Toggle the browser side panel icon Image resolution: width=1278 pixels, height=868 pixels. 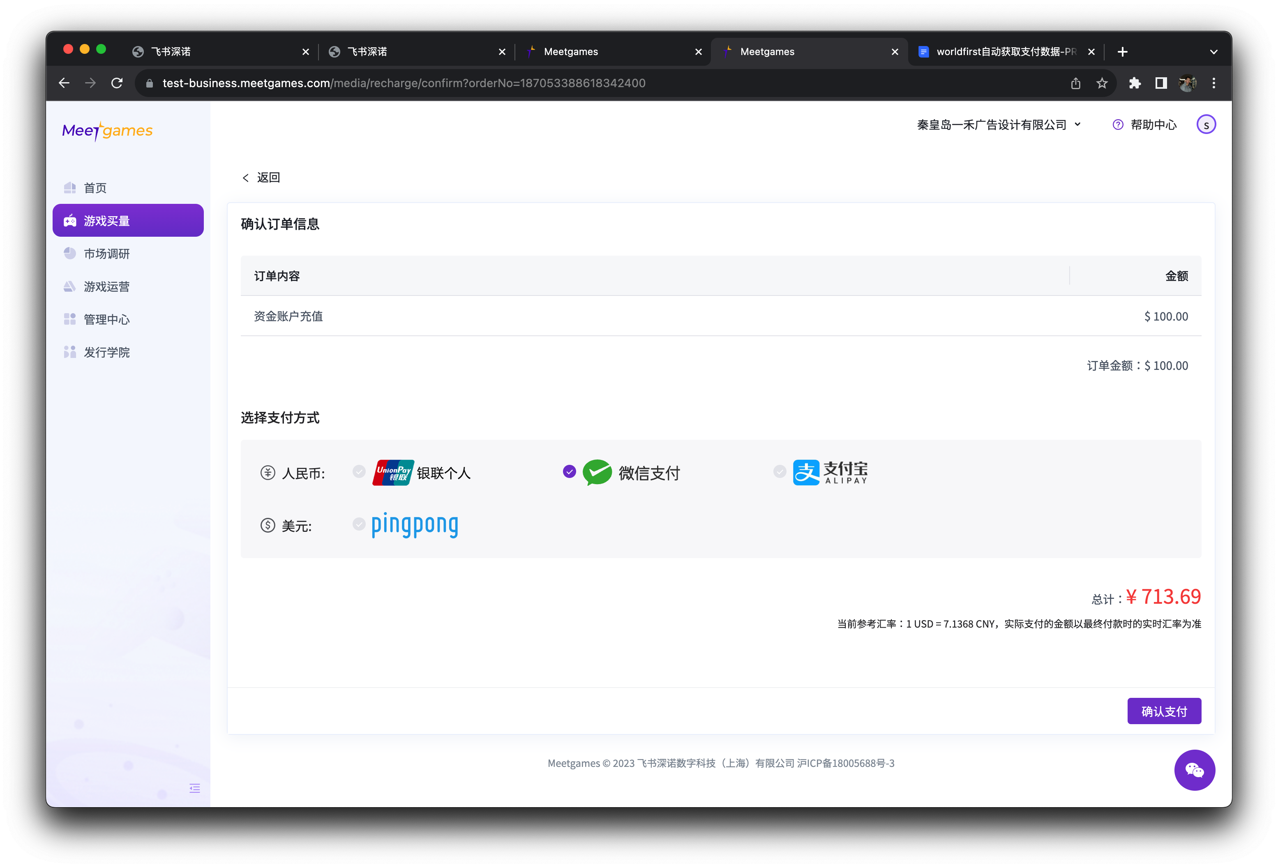1161,83
